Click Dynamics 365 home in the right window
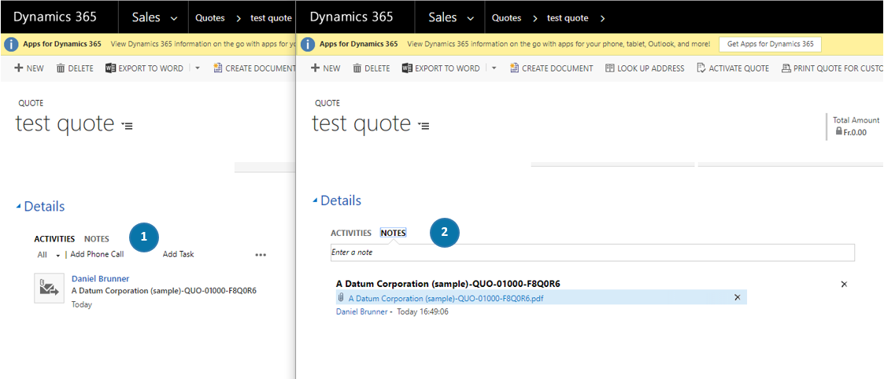 (x=352, y=17)
